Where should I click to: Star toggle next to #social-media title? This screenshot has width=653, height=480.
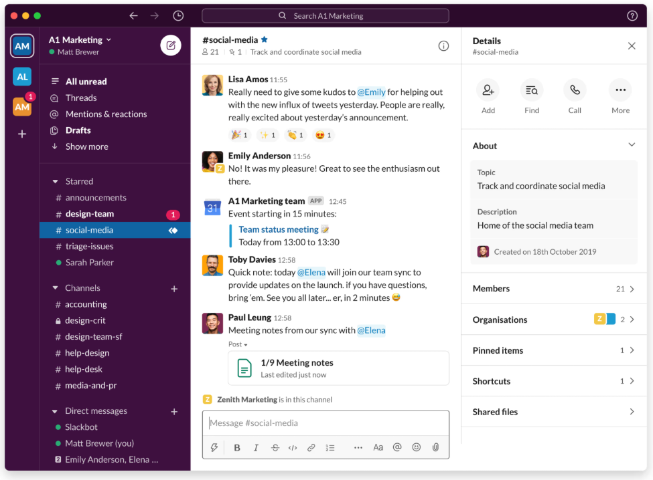265,39
